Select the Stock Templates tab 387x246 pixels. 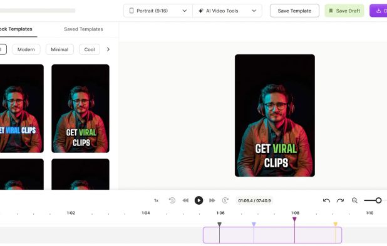click(16, 29)
